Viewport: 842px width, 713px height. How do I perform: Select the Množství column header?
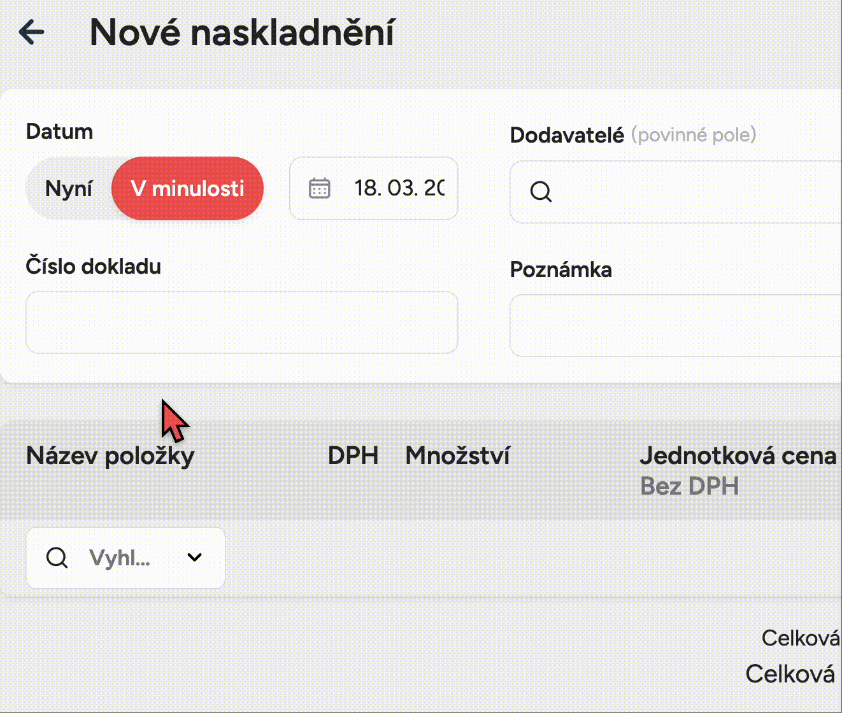457,456
